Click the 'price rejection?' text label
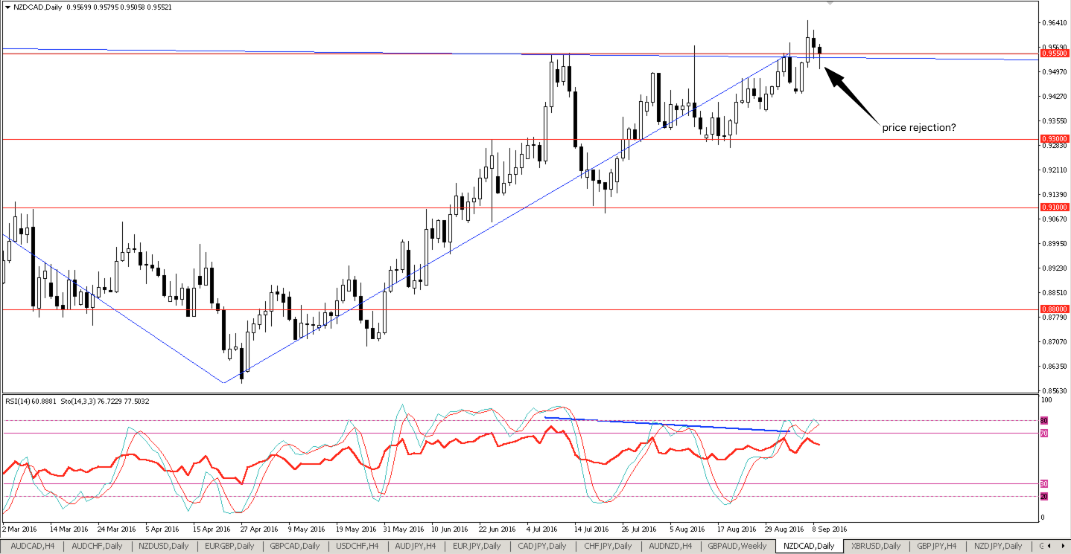 (x=919, y=128)
